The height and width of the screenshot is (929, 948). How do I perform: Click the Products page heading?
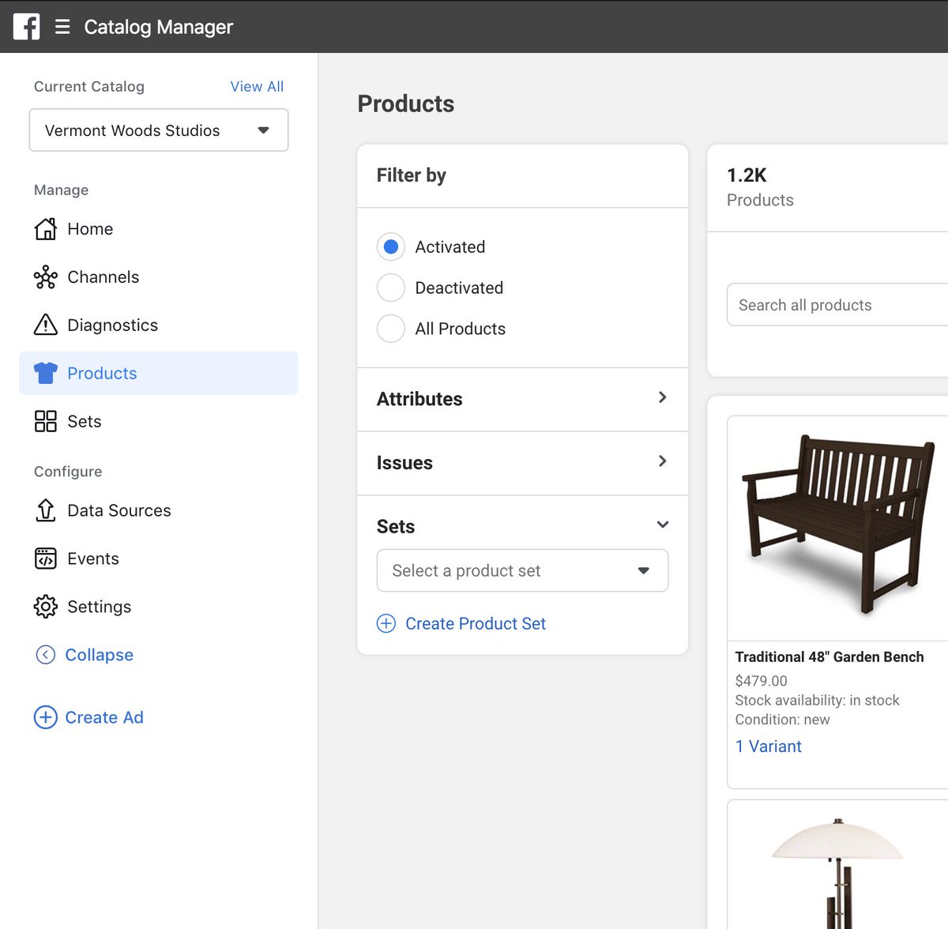click(x=406, y=103)
